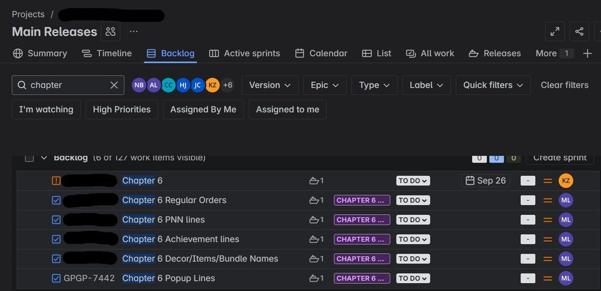601x291 pixels.
Task: Open the All work tab
Action: tap(430, 53)
